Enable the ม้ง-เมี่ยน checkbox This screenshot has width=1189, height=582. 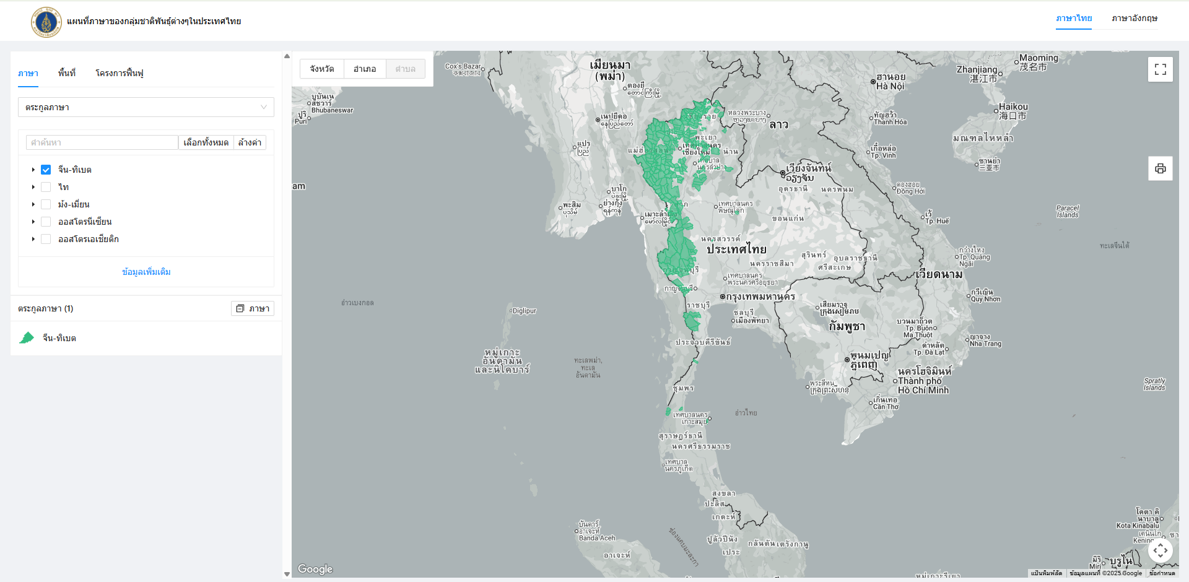46,204
